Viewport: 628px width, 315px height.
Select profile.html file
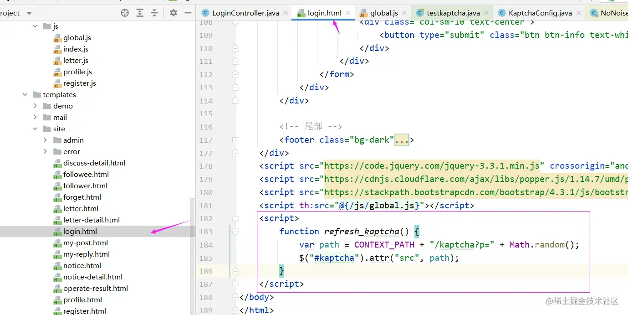82,300
